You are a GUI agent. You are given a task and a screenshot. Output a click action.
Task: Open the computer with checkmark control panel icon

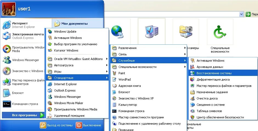(x=152, y=32)
